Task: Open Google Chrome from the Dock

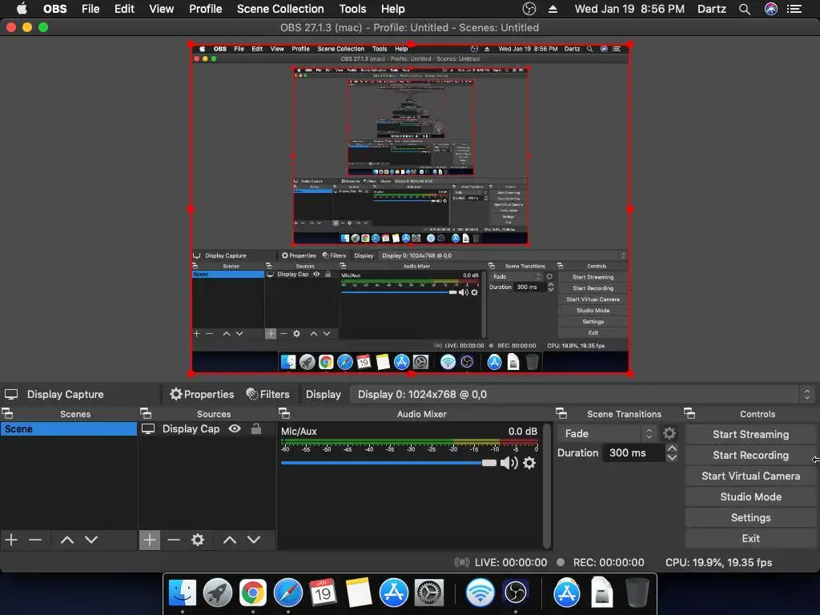Action: pos(252,593)
